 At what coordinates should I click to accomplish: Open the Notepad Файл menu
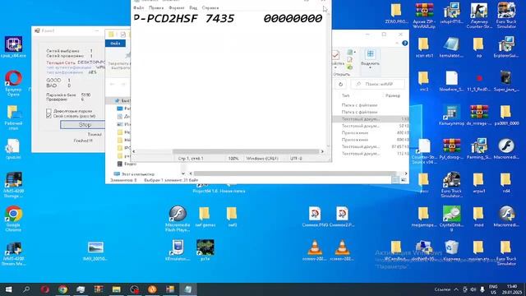(x=139, y=7)
